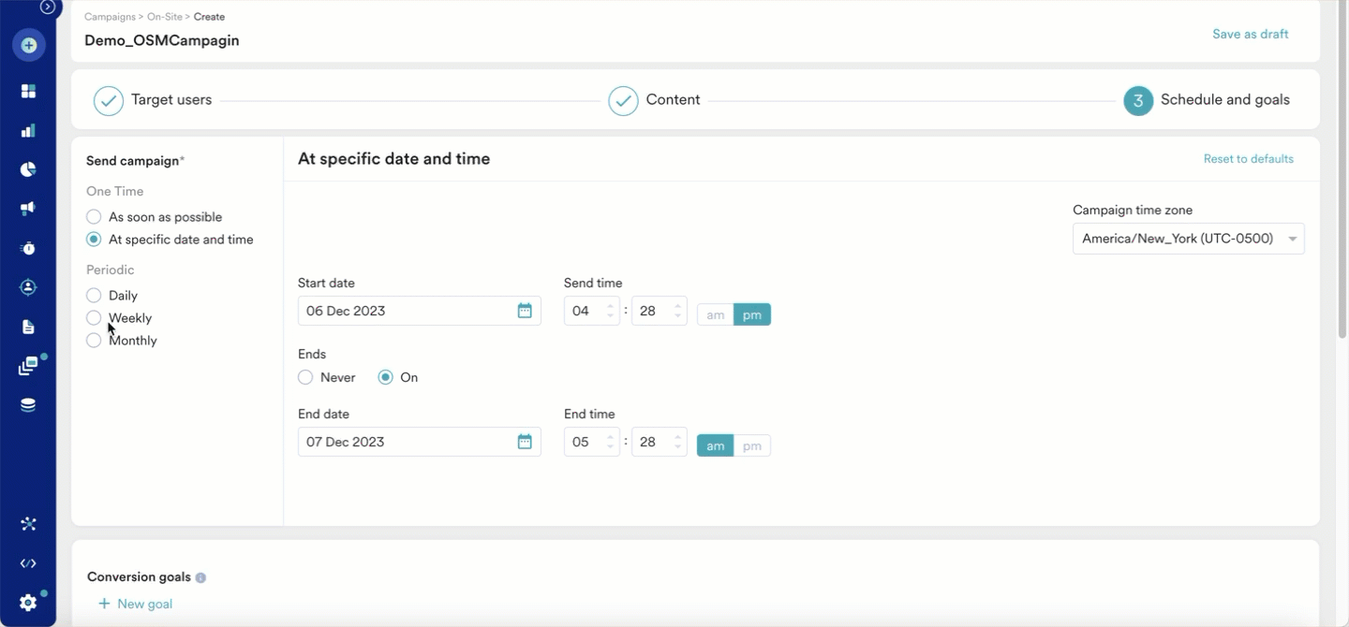Go to the Target users step
The image size is (1349, 627).
[x=154, y=100]
